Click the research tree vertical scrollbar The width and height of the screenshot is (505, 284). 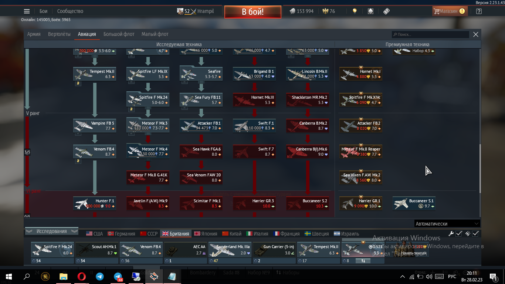click(x=480, y=168)
